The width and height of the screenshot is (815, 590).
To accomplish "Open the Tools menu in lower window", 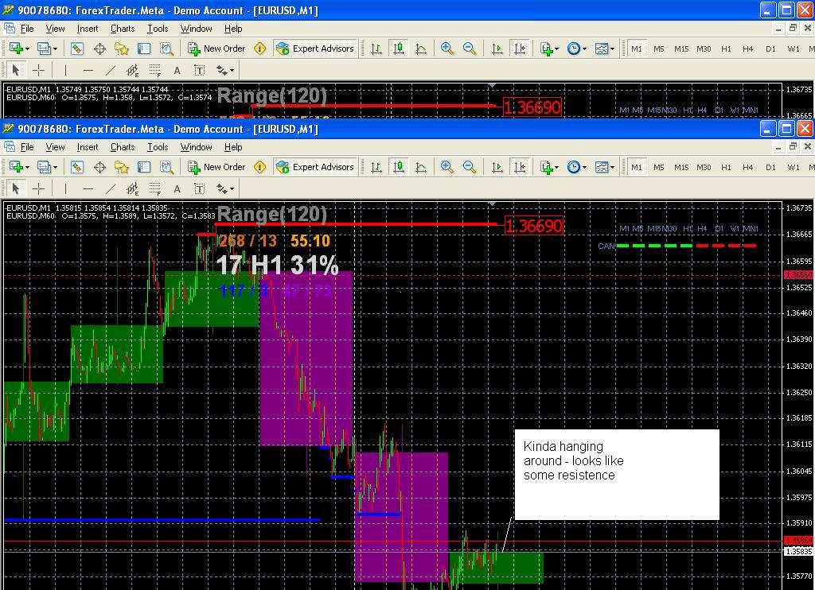I will point(158,147).
